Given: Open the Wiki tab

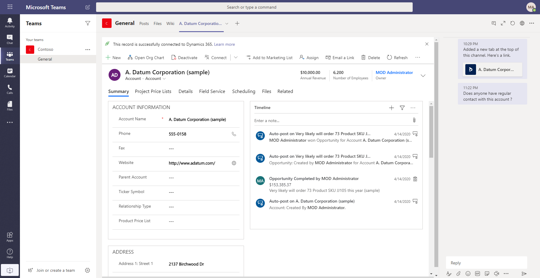Looking at the screenshot, I should point(170,23).
